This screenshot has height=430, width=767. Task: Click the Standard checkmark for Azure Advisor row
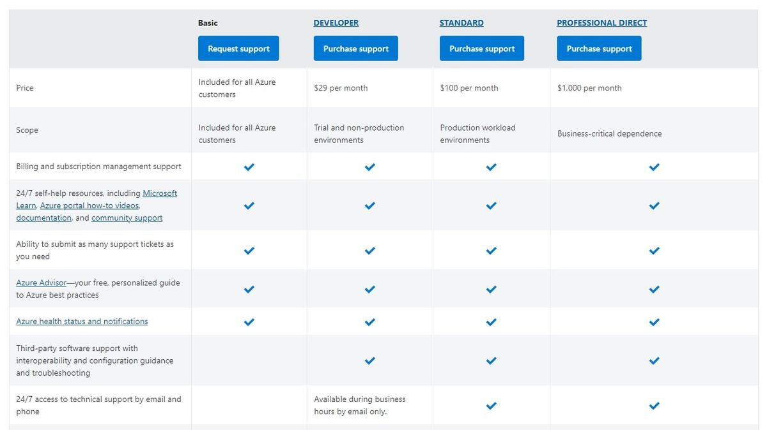point(491,289)
